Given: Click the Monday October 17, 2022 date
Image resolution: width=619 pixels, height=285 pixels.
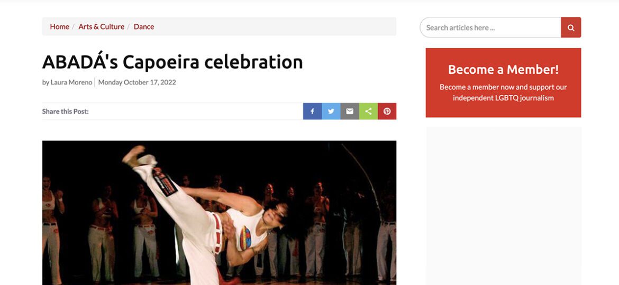Looking at the screenshot, I should (x=137, y=82).
